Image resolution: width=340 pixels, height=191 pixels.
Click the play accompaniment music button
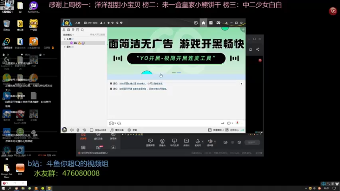117,130
